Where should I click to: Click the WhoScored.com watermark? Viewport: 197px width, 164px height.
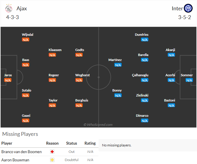click(98, 125)
